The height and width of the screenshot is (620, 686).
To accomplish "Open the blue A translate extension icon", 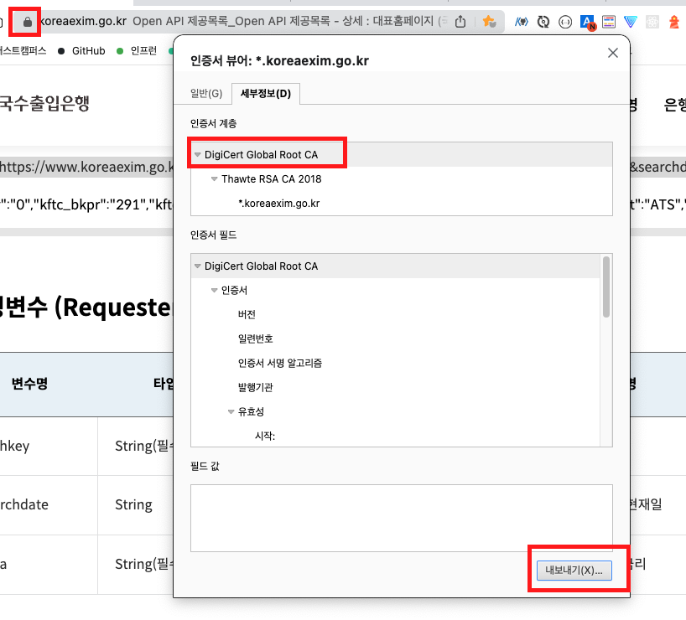I will click(x=587, y=22).
